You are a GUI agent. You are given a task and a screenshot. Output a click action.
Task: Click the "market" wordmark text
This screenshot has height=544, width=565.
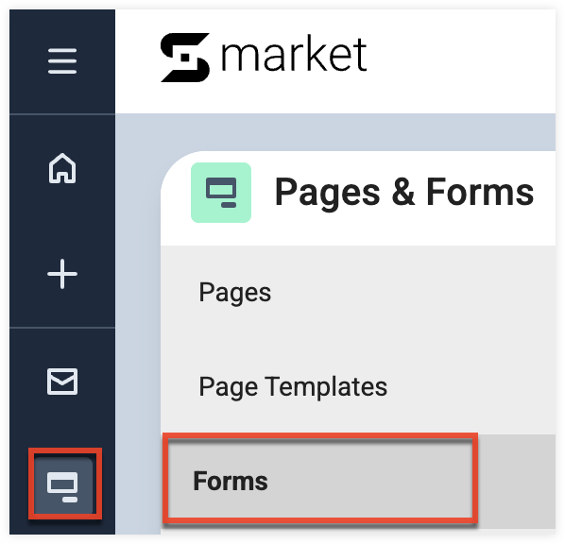coord(294,55)
